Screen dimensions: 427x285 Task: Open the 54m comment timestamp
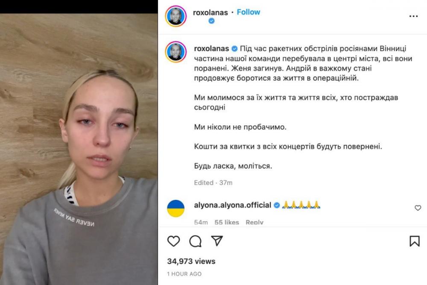coord(201,222)
